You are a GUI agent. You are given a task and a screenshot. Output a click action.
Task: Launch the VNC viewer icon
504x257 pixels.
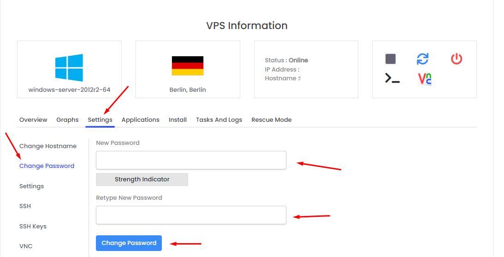click(425, 79)
